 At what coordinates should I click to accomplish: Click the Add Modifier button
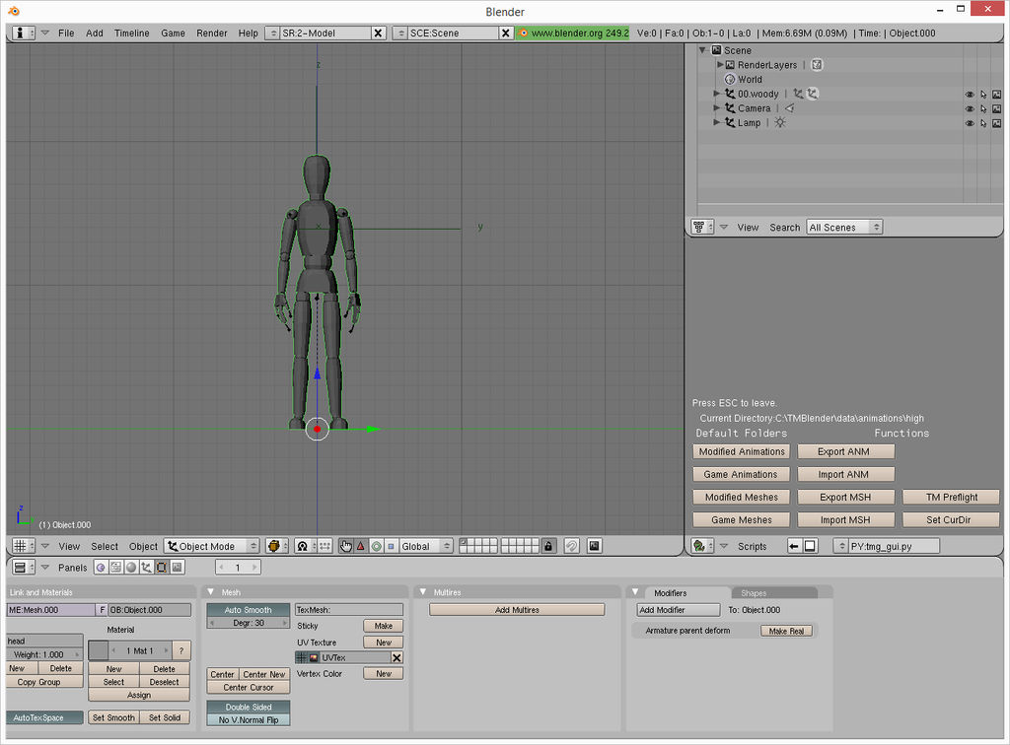point(679,610)
